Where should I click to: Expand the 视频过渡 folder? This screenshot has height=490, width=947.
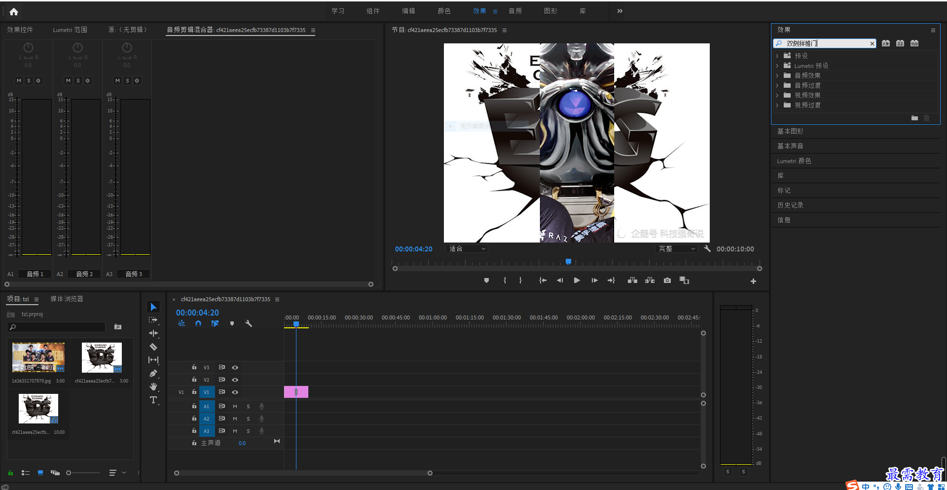[x=777, y=105]
